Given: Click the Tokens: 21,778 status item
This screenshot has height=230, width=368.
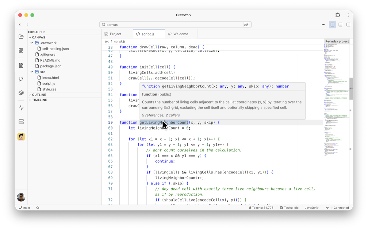Looking at the screenshot, I should coord(261,208).
